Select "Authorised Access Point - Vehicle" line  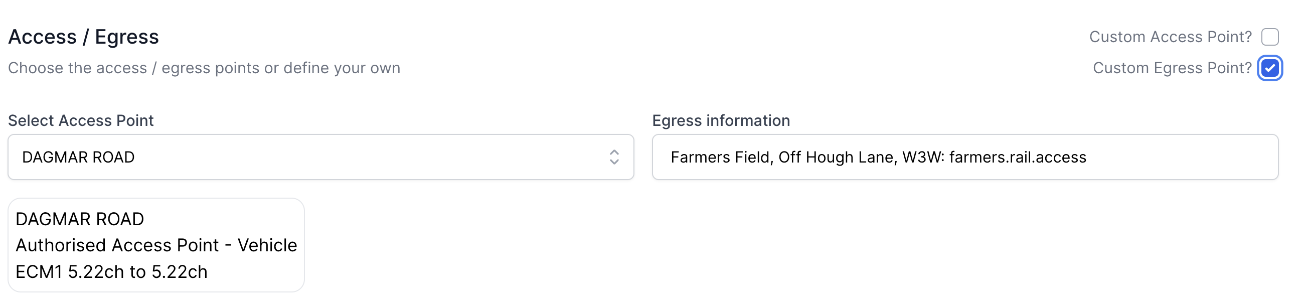click(x=156, y=245)
